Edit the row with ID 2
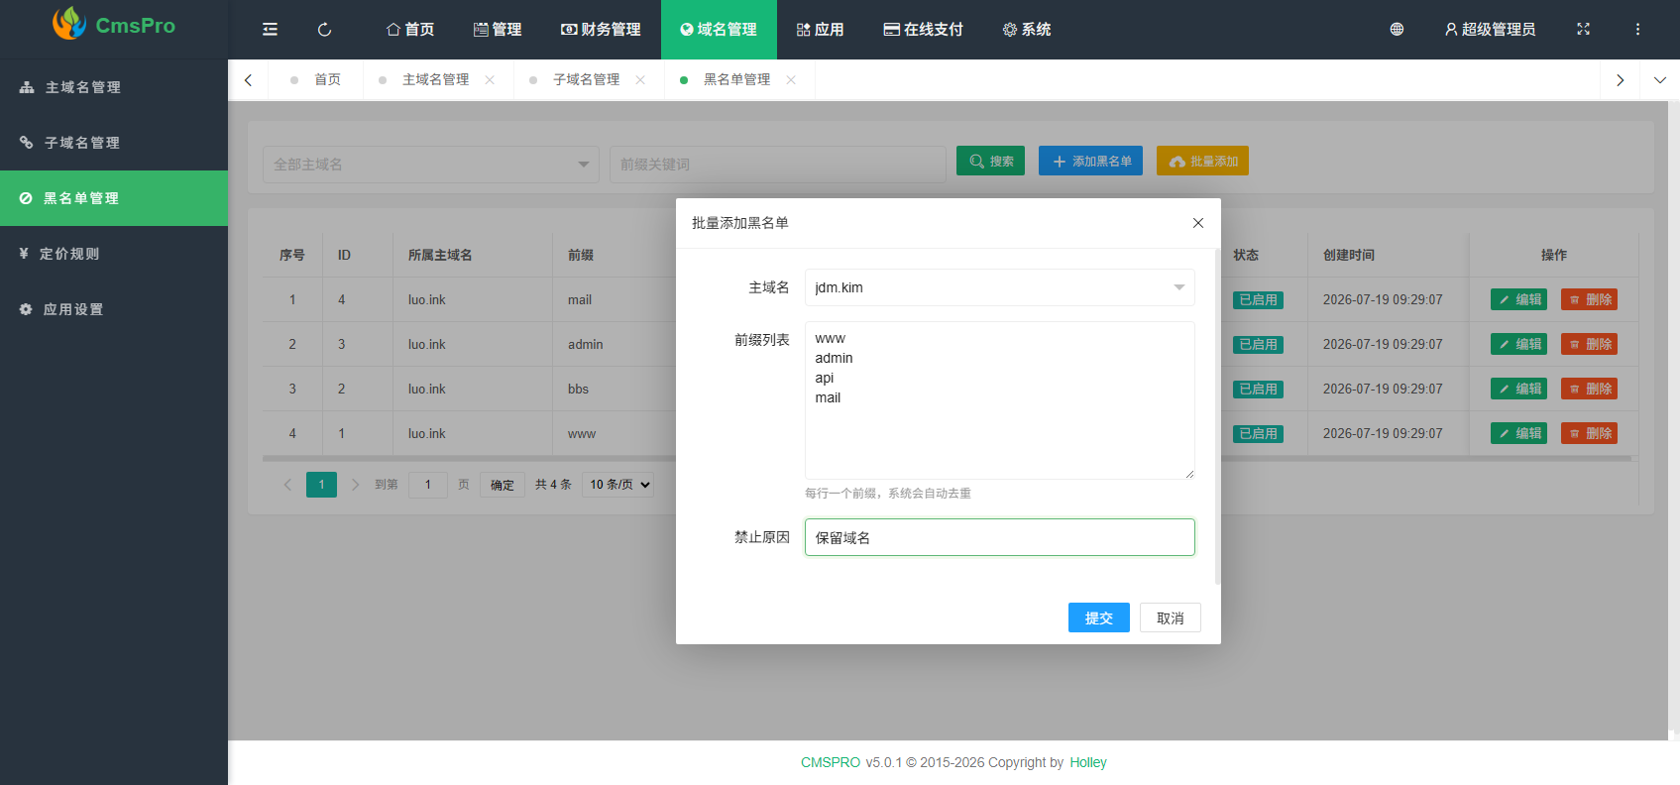This screenshot has height=785, width=1680. tap(1518, 389)
